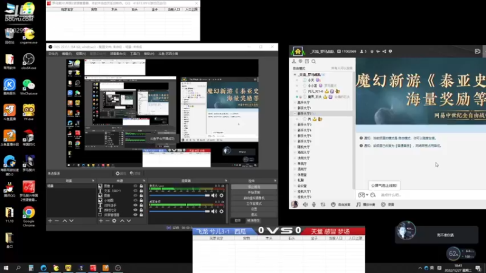Image resolution: width=486 pixels, height=273 pixels.
Task: Click the YY microphone icon in bottom bar
Action: coord(314,204)
